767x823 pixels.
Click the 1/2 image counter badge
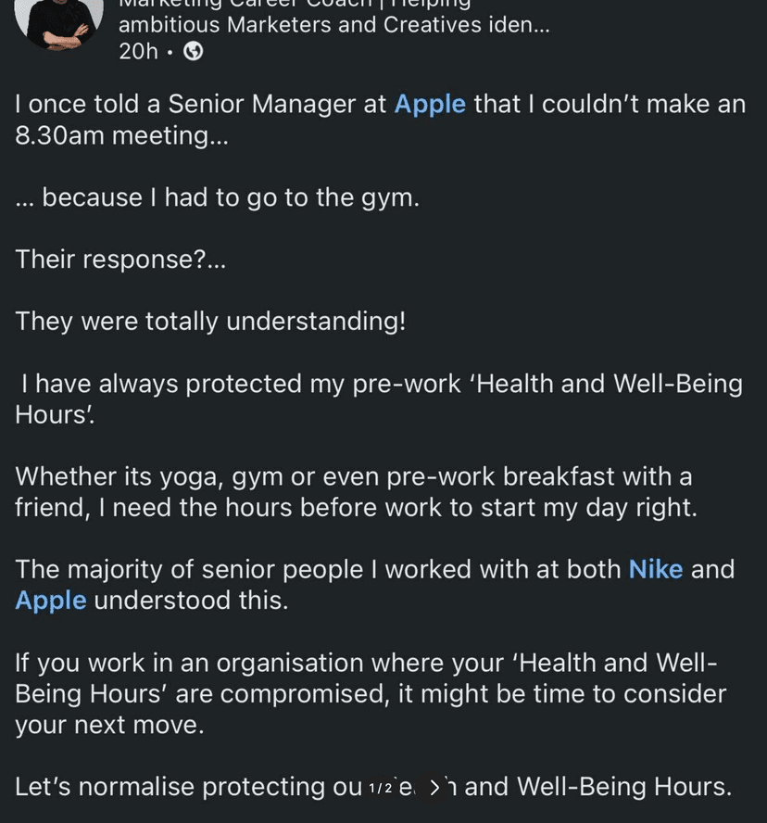point(381,788)
